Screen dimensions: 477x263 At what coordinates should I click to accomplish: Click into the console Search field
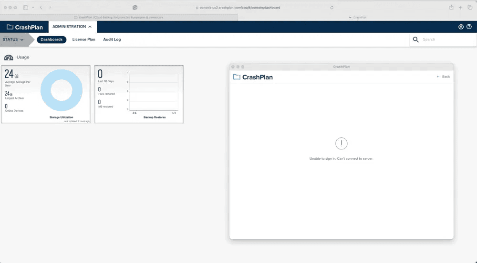coord(446,39)
